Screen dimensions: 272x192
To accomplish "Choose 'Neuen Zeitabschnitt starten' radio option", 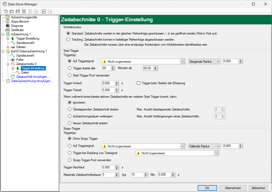I will 70,123.
